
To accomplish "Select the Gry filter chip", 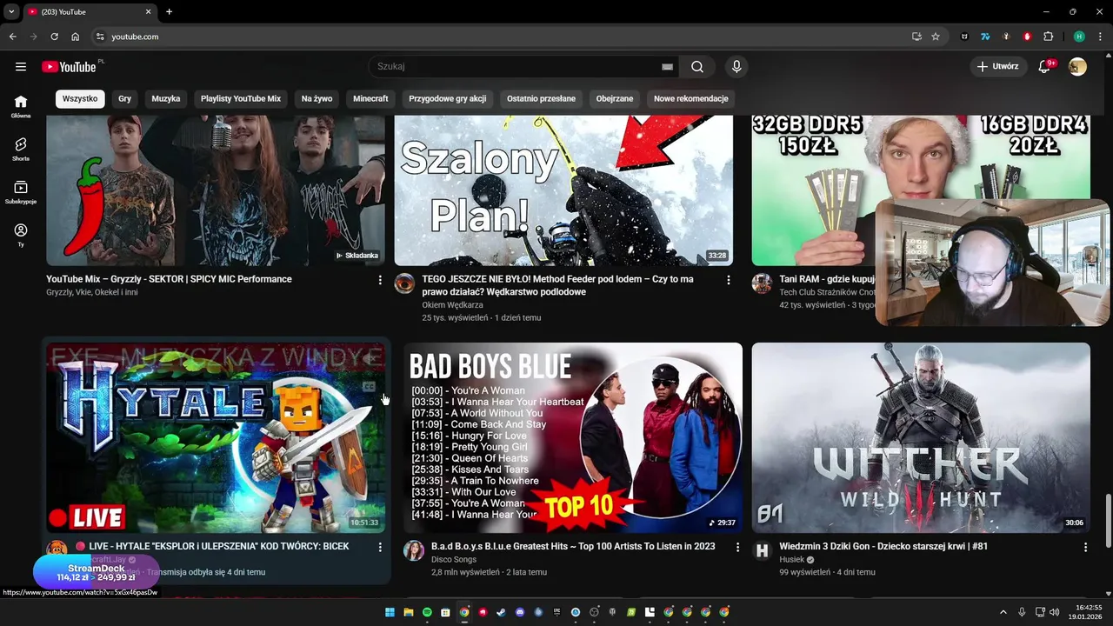I will (125, 99).
